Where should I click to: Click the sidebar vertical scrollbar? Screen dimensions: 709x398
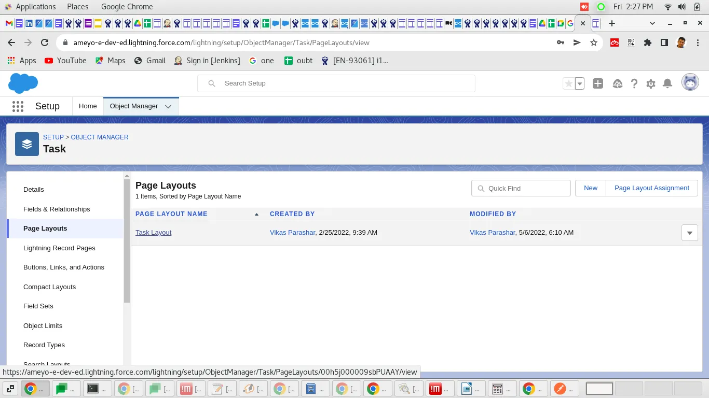pos(127,240)
